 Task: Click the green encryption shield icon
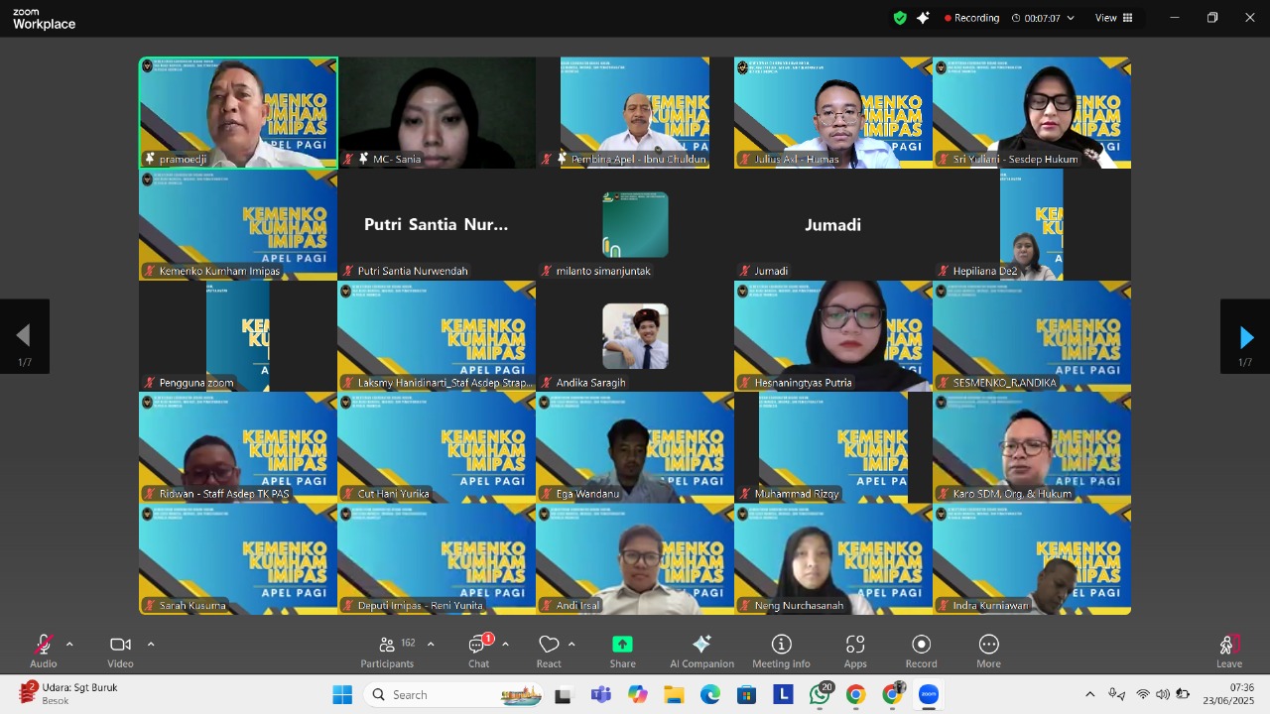point(900,18)
